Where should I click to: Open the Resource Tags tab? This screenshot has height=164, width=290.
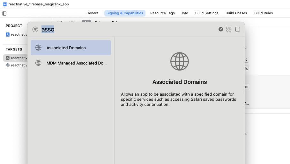click(x=162, y=13)
